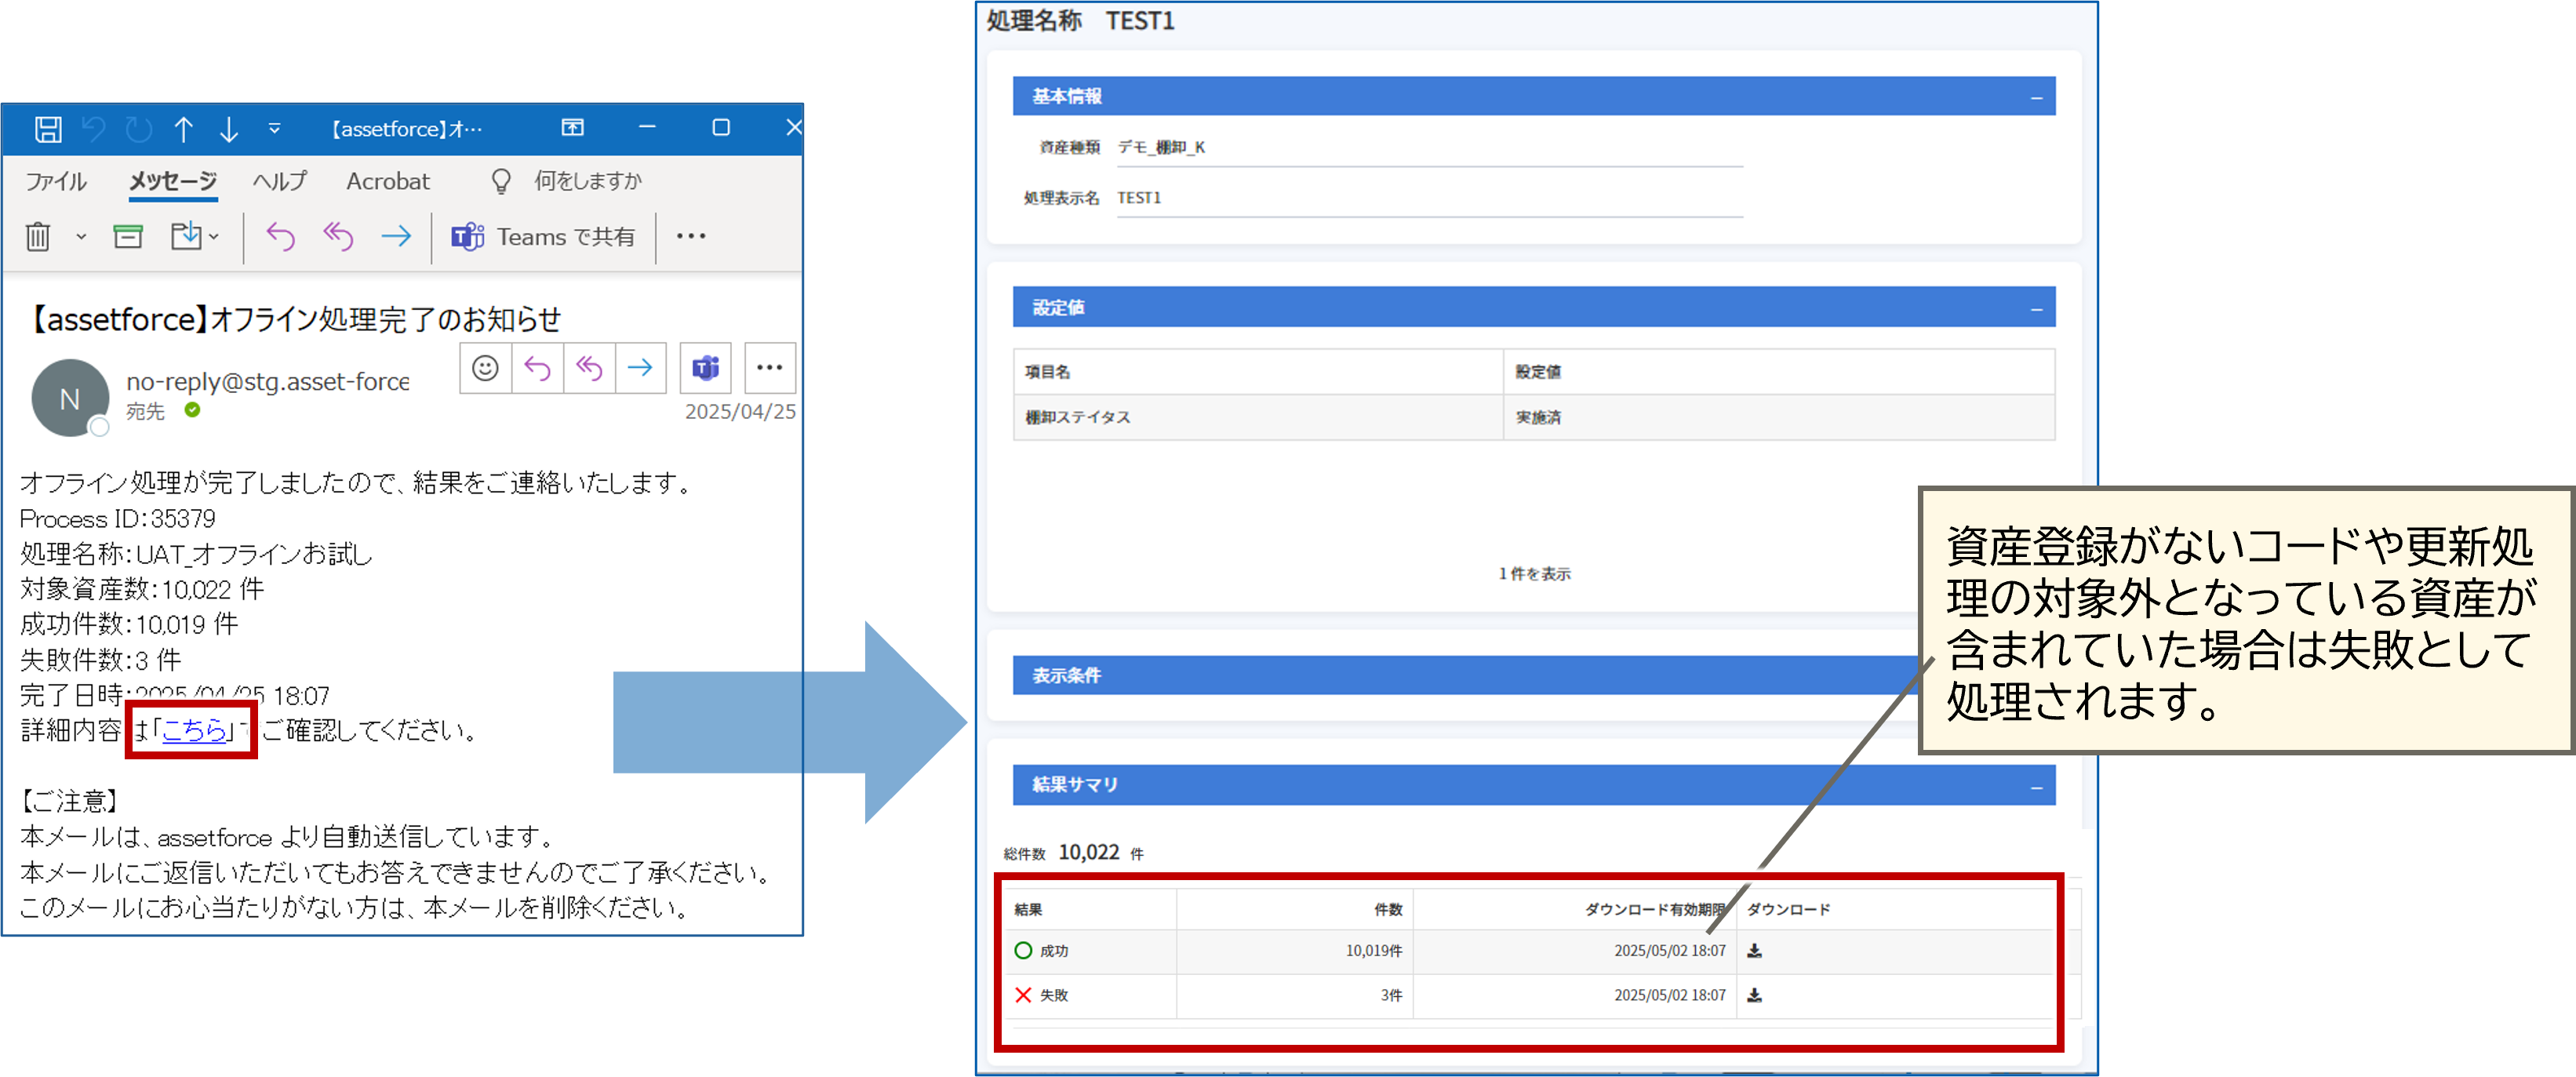This screenshot has height=1077, width=2576.
Task: Open the こちら link in the email
Action: 194,730
